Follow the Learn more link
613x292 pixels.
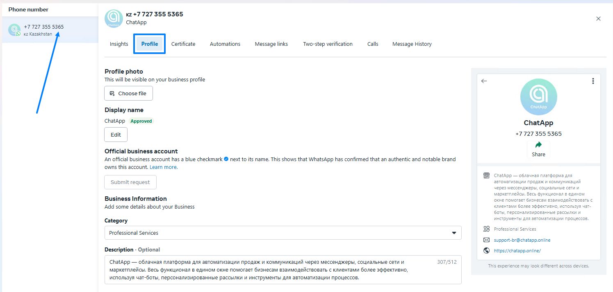click(163, 167)
